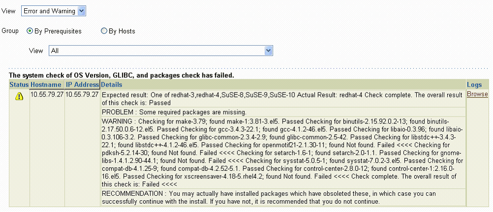Open the Error and Warning view dropdown

coord(54,11)
